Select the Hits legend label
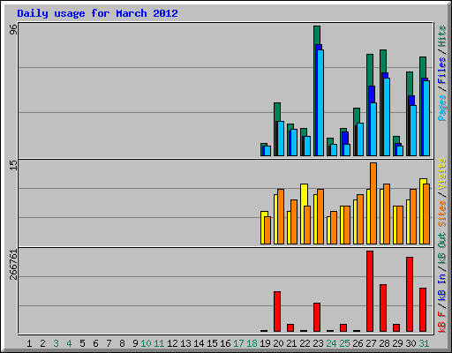Screen dimensions: 452x353 click(441, 36)
